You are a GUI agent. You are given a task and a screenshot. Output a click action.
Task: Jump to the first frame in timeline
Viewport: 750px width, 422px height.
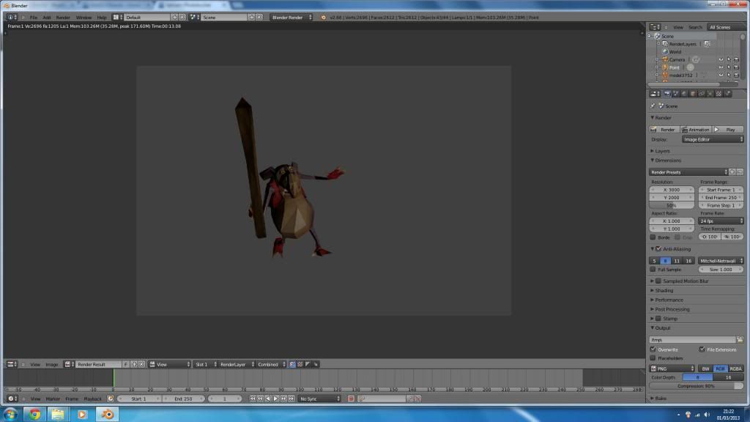[x=253, y=399]
